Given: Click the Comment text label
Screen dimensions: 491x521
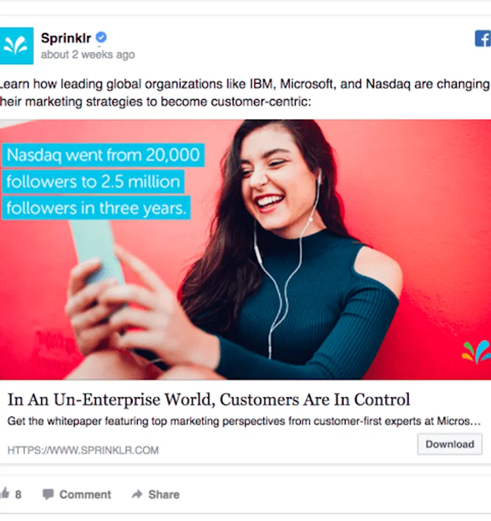Looking at the screenshot, I should point(85,494).
